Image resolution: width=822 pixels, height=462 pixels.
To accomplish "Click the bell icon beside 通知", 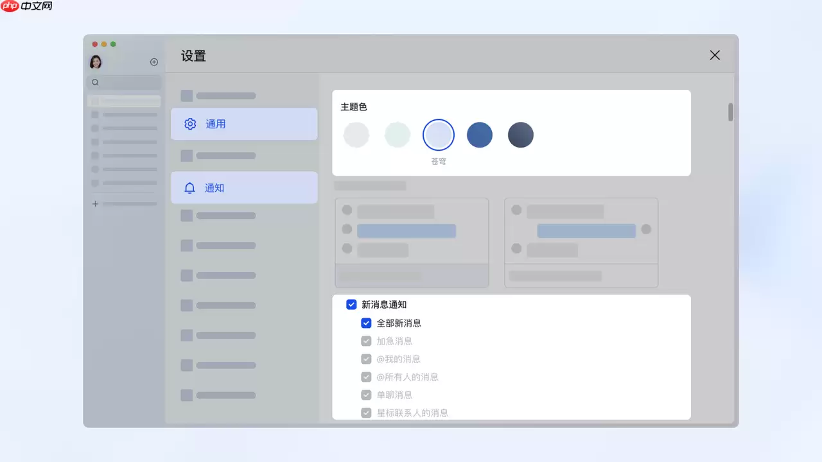I will [190, 187].
